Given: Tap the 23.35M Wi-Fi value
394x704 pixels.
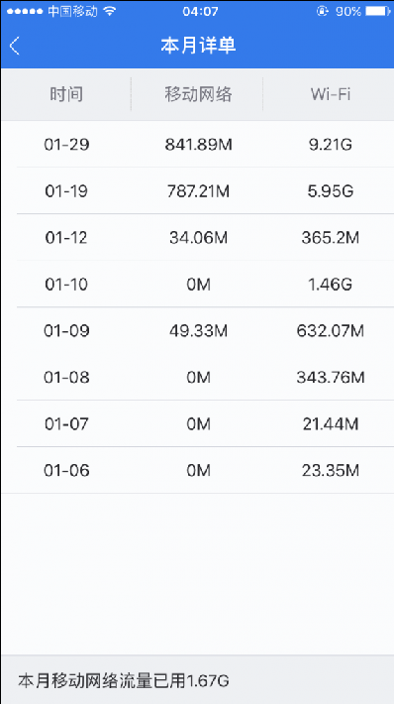Looking at the screenshot, I should coord(331,471).
